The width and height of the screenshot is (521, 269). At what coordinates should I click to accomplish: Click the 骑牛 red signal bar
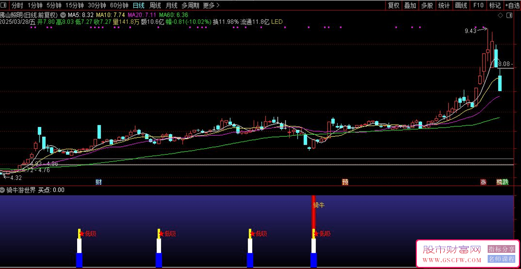pyautogui.click(x=313, y=212)
